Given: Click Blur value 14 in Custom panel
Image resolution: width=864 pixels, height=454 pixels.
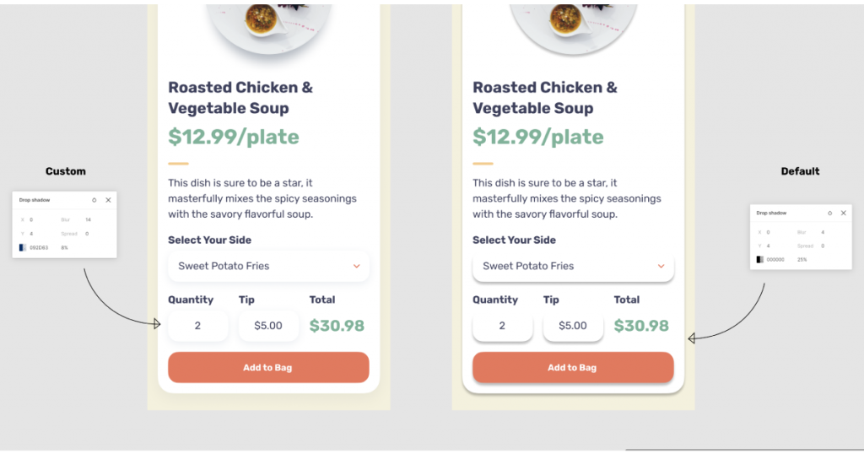Looking at the screenshot, I should pyautogui.click(x=87, y=219).
